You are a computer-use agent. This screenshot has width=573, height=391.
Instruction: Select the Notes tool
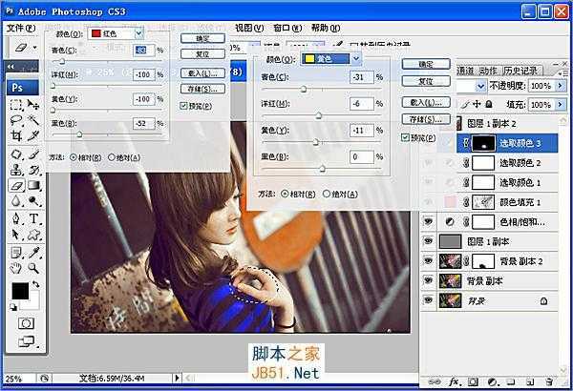16,253
